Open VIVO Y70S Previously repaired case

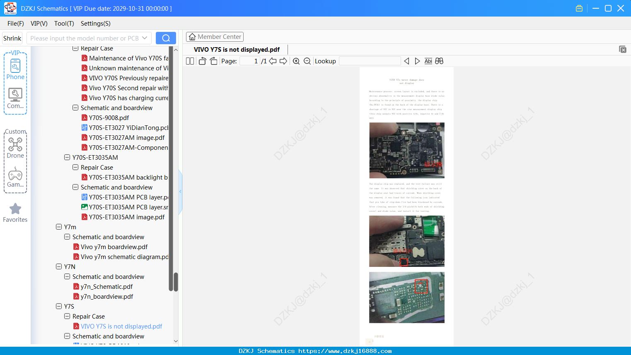point(128,78)
